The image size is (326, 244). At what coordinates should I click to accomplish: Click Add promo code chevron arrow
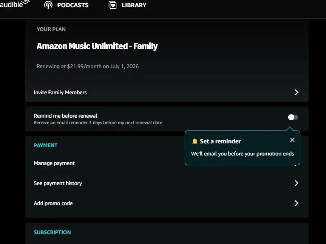click(x=297, y=203)
